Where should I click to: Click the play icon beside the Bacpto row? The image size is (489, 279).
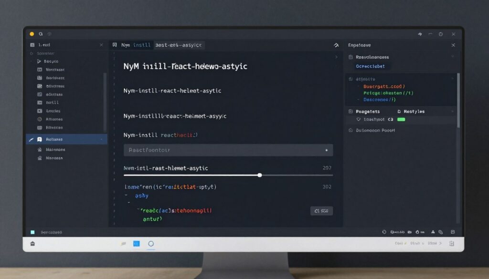[39, 62]
